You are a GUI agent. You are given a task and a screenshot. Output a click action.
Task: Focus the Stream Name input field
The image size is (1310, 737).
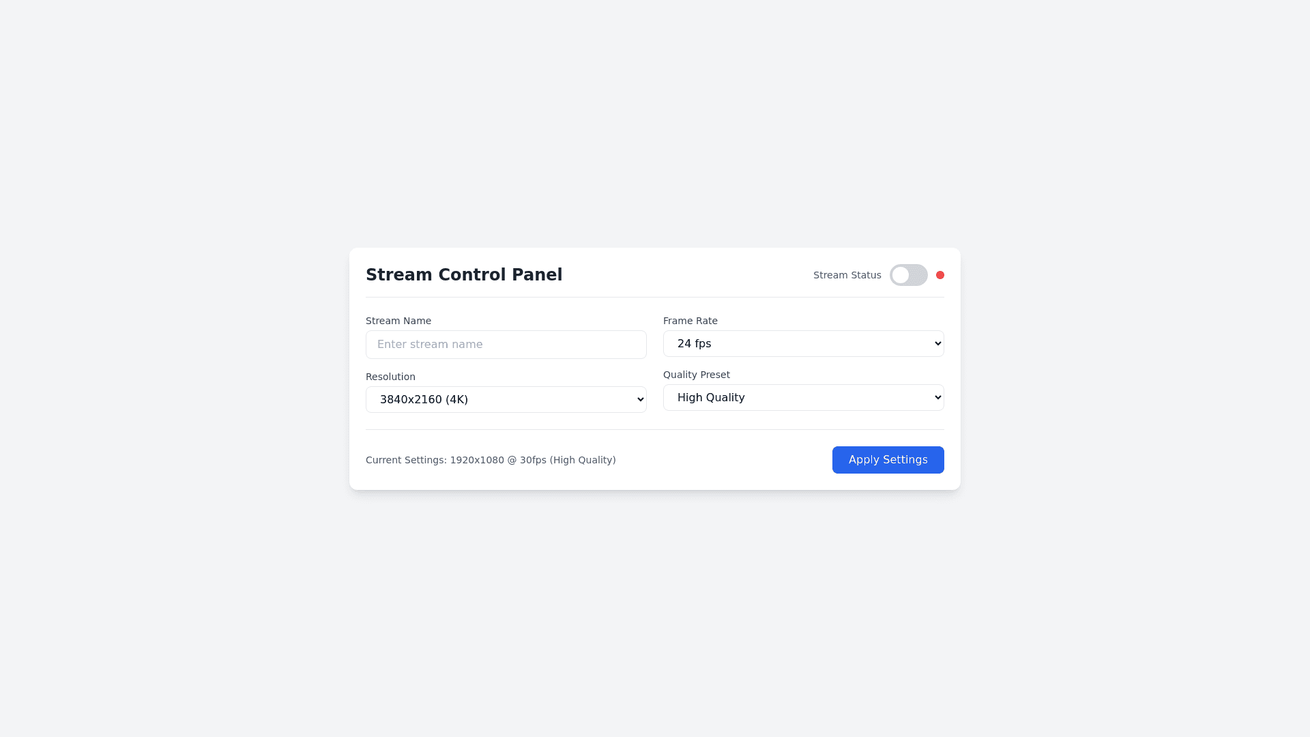click(x=506, y=345)
